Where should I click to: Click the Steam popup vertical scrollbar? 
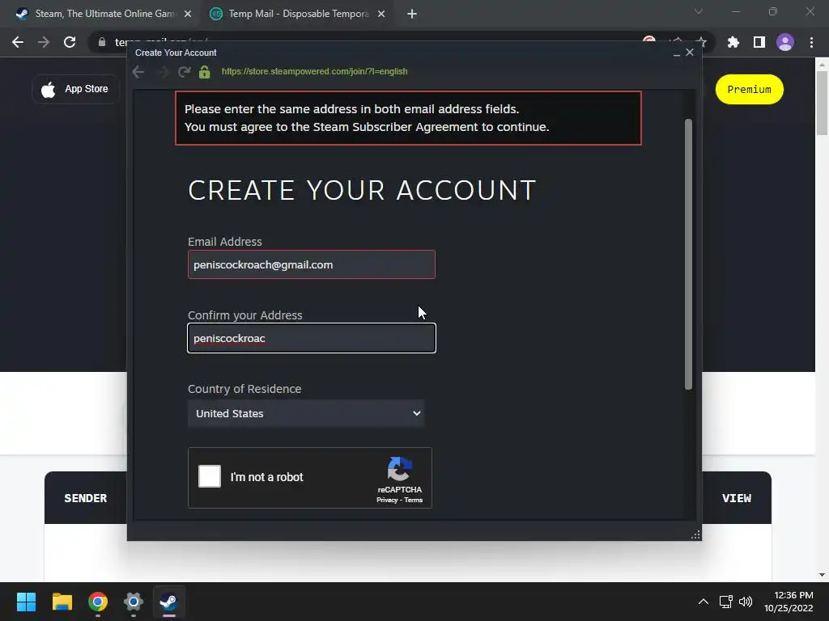point(688,255)
